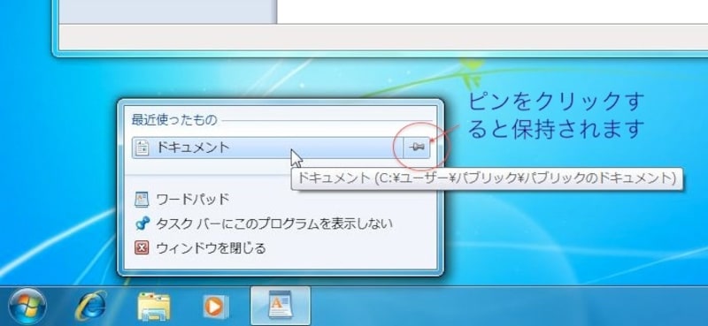Launch Windows Media Player from the taskbar
This screenshot has height=326, width=708.
tap(215, 307)
